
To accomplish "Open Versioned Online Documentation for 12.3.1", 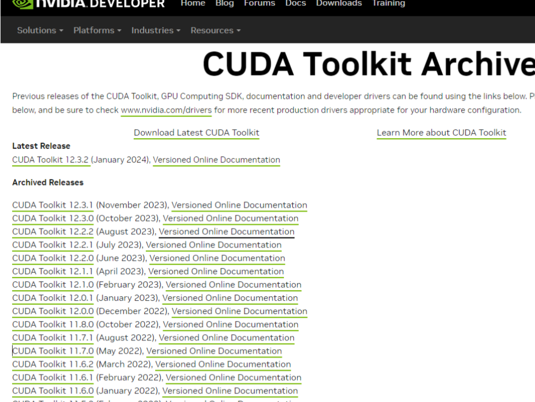I will click(239, 205).
